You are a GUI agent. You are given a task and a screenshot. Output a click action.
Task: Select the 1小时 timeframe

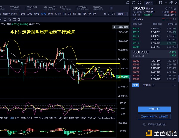tap(22, 14)
